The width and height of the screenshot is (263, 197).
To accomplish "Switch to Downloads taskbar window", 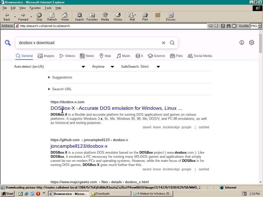I will 110,194.
